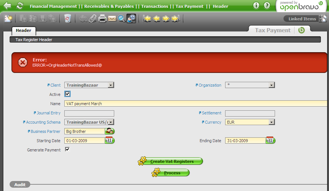Screen dimensions: 329x191
Task: Delete the record with the recycle bin icon
Action: coord(68,19)
